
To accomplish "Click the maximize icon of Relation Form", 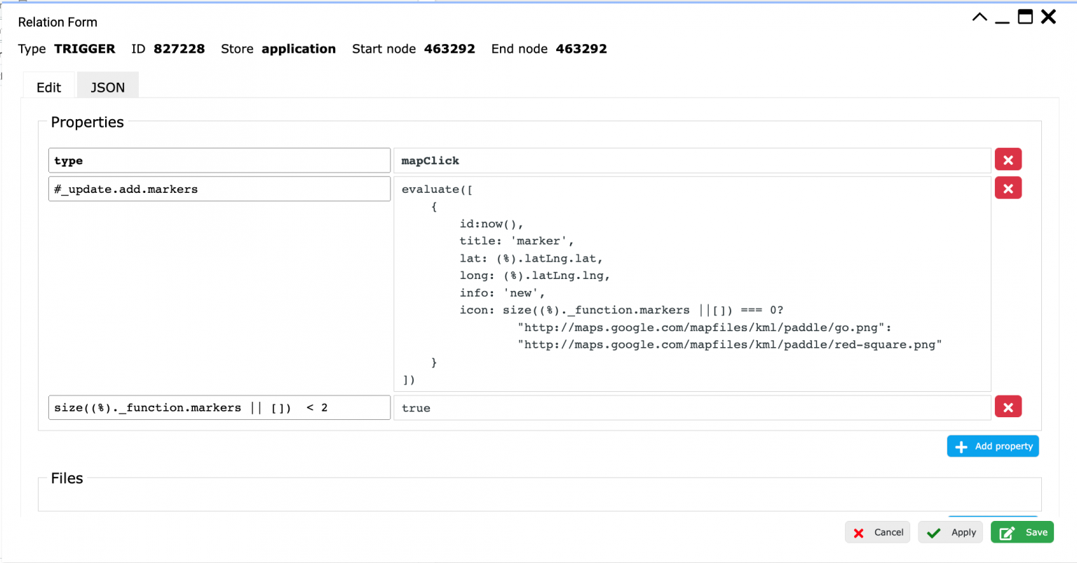I will pos(1025,16).
